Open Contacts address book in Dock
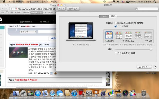This screenshot has width=159, height=99. [x=67, y=93]
